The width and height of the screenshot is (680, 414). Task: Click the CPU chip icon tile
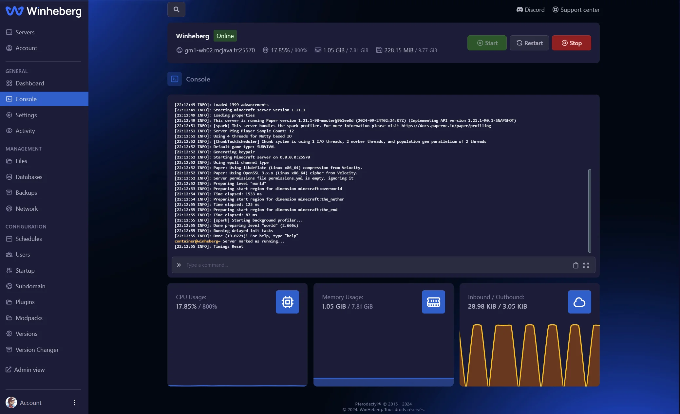(x=287, y=302)
